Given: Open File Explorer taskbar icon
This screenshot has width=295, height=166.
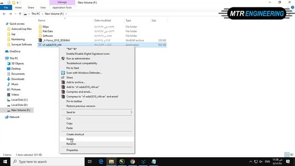Looking at the screenshot, I should pyautogui.click(x=112, y=162).
